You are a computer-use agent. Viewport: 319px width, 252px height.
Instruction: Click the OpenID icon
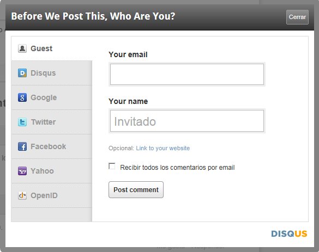(x=22, y=195)
